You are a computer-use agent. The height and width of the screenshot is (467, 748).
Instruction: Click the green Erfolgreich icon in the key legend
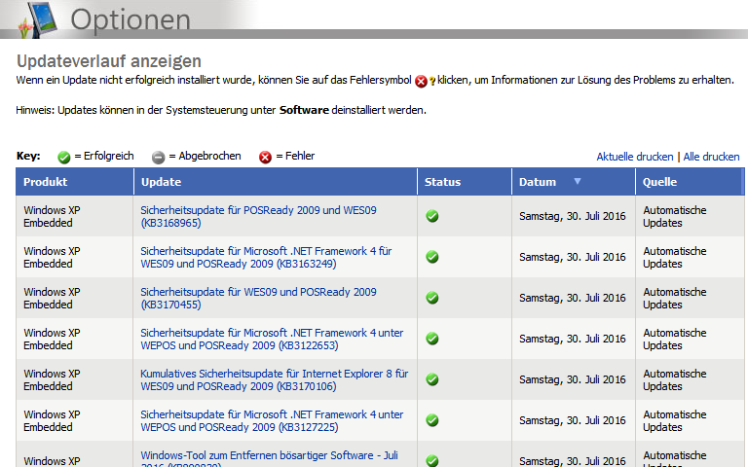pos(64,157)
